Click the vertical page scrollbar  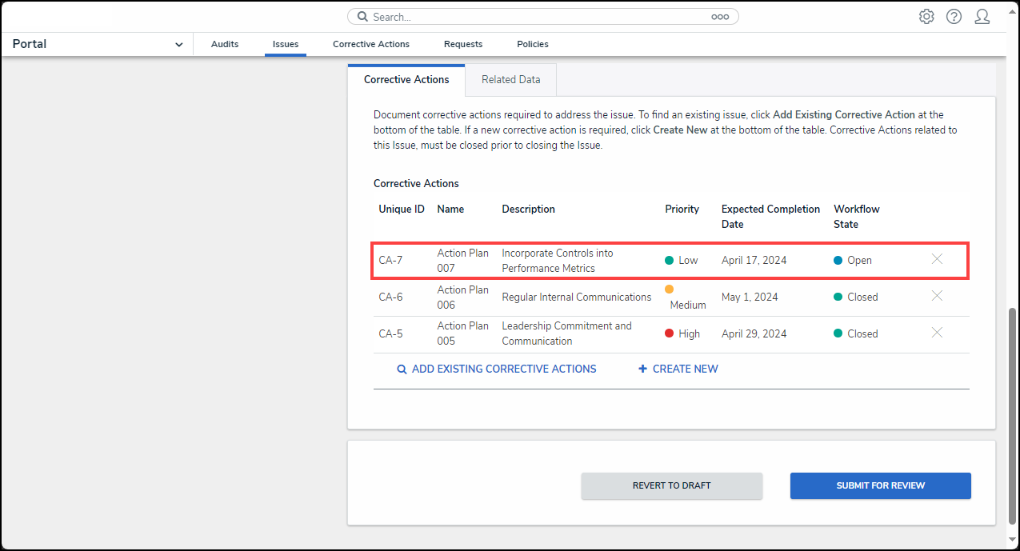1013,416
